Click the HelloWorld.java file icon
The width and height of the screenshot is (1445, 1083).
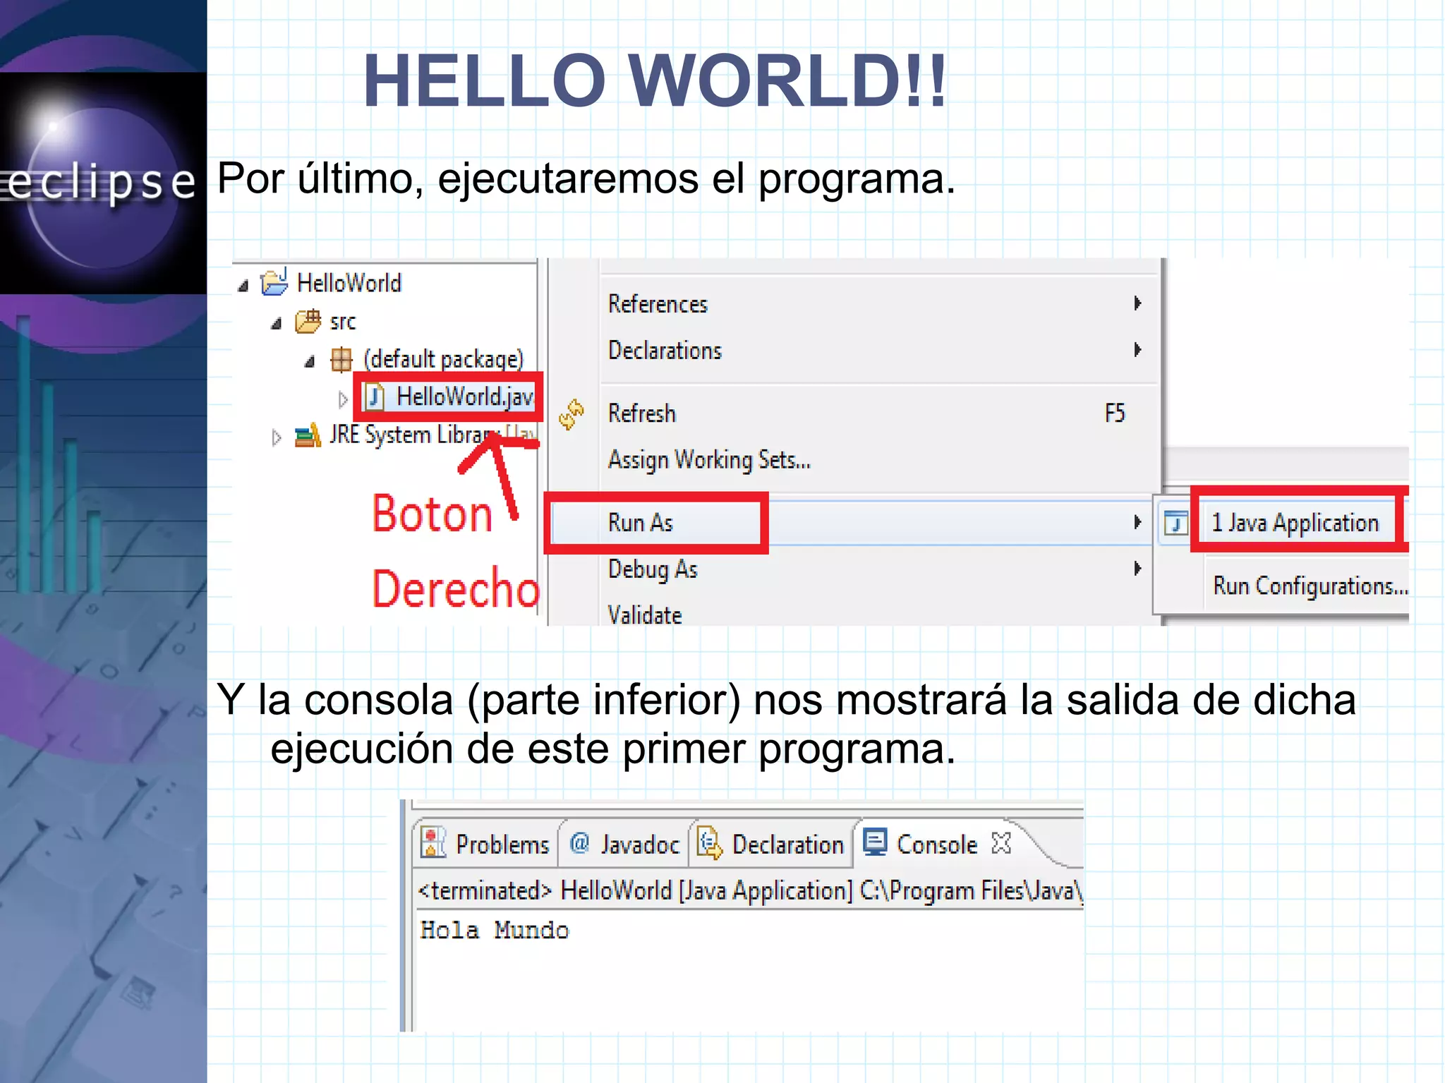[375, 397]
